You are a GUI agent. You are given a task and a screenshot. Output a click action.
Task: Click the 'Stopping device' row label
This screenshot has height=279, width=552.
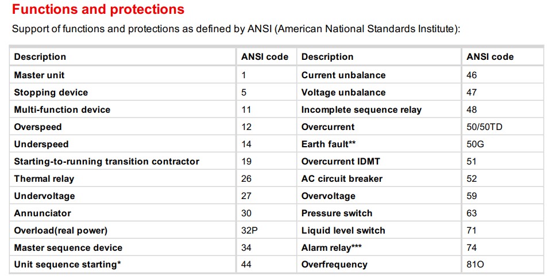click(51, 93)
